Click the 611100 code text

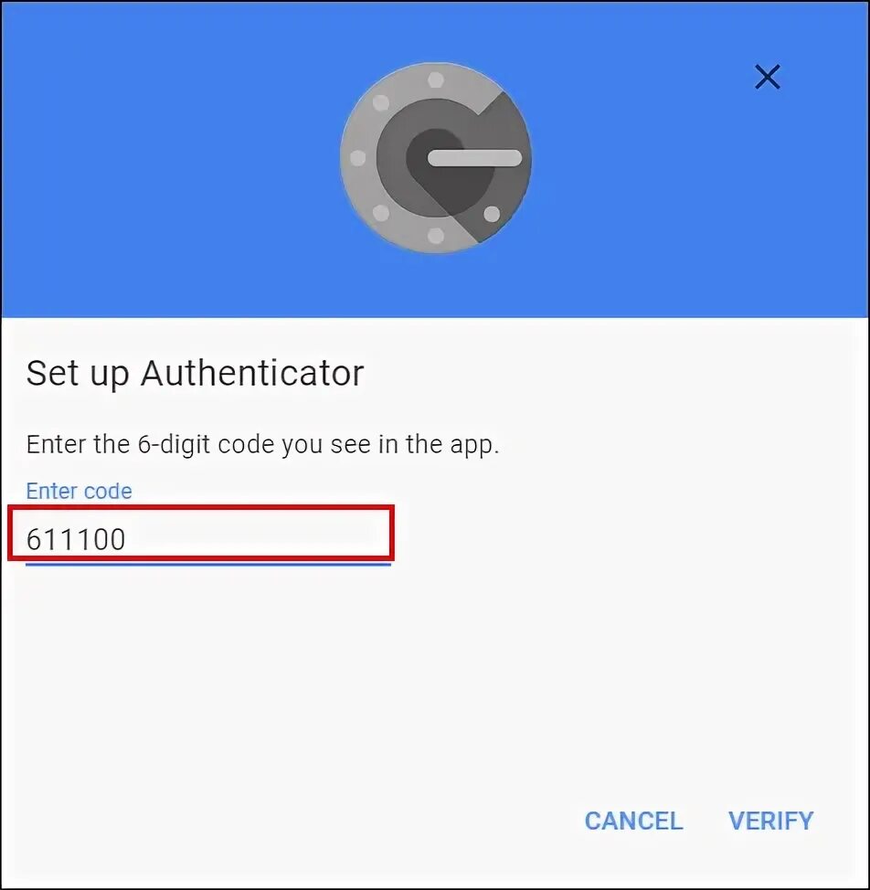pyautogui.click(x=76, y=539)
